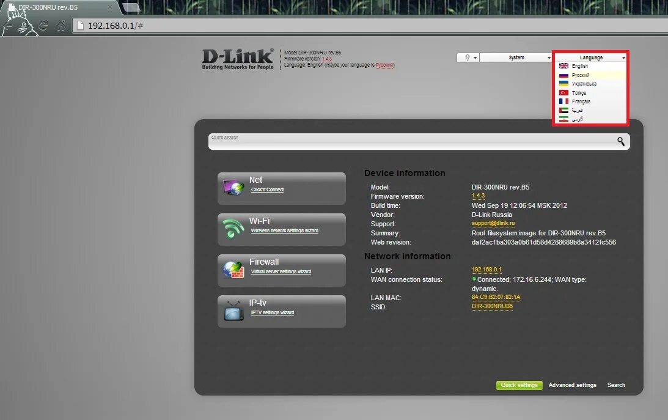Click the Ukrainian flag icon
Viewport: 668px width, 420px height.
563,84
